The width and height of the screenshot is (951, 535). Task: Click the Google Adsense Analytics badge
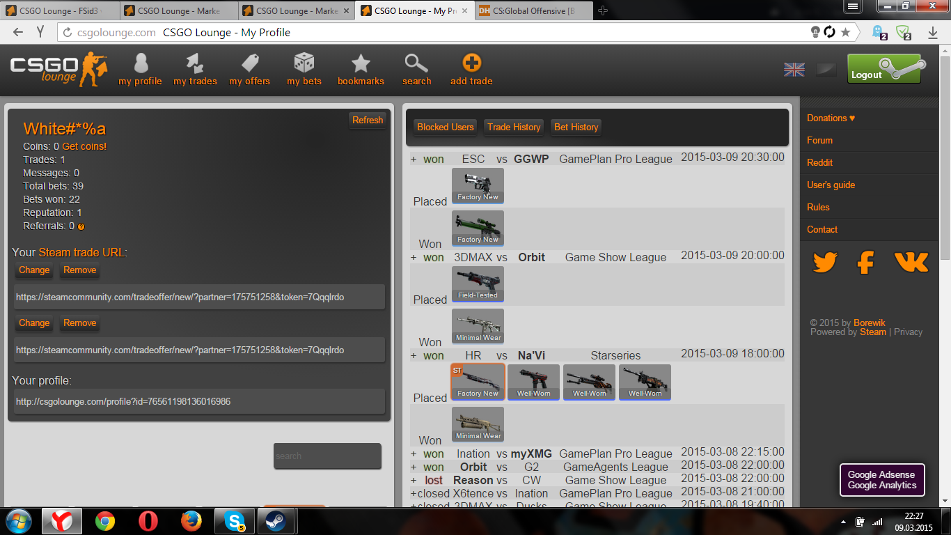point(882,480)
